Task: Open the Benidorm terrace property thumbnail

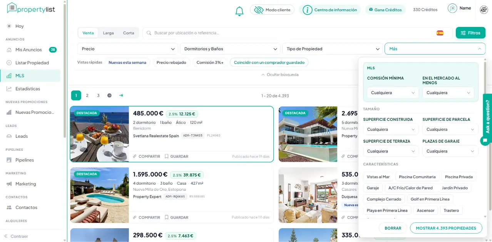Action: click(100, 134)
